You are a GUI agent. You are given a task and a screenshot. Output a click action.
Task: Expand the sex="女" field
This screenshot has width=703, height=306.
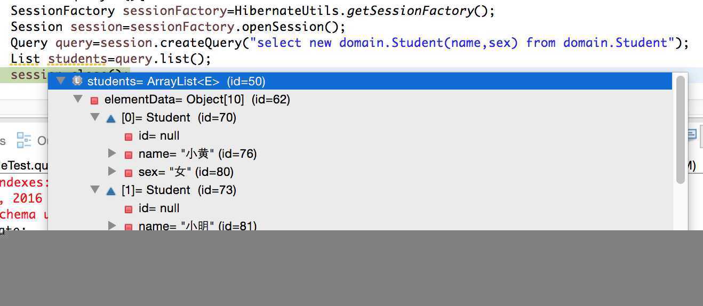click(112, 172)
